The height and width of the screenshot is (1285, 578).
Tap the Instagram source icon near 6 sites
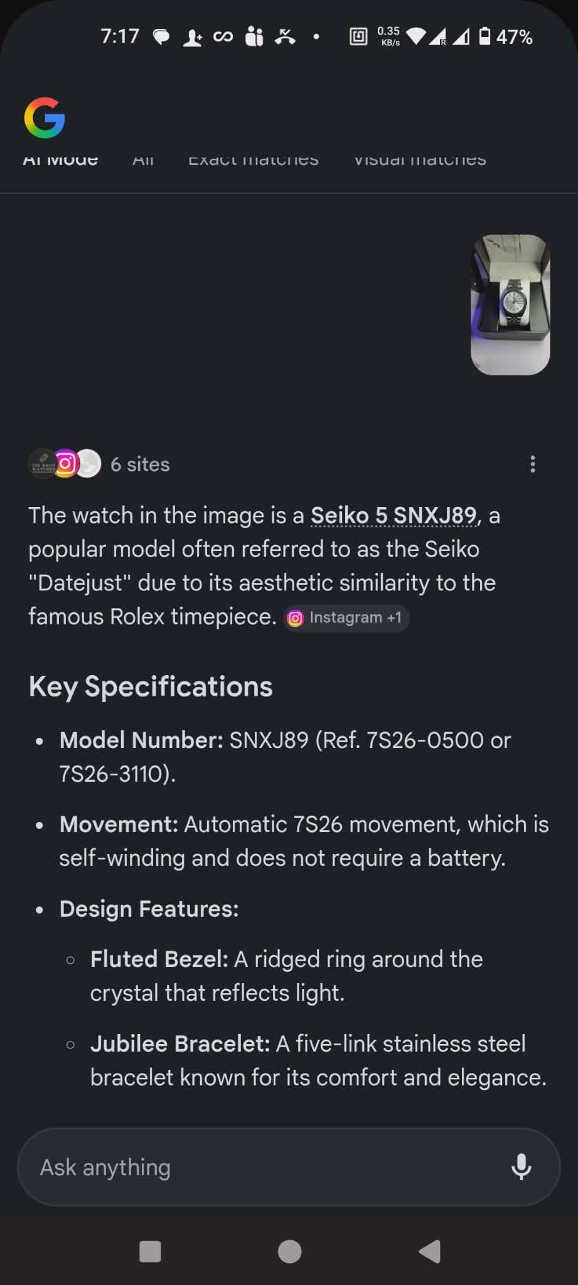(66, 464)
